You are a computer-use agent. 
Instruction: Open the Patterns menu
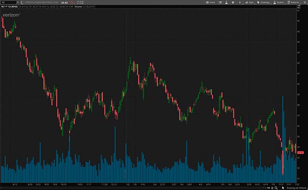point(293,2)
